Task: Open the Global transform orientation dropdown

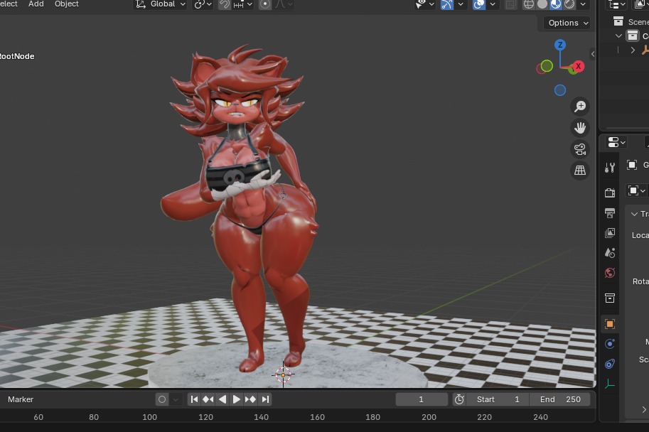Action: (161, 4)
